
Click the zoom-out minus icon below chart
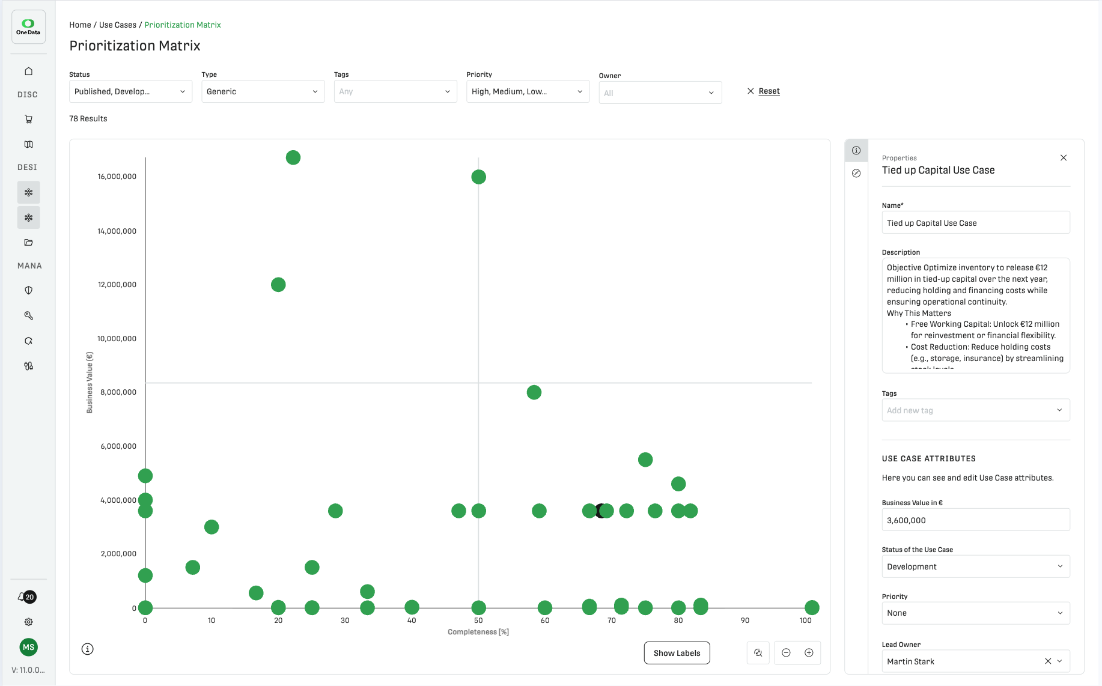[x=786, y=653]
